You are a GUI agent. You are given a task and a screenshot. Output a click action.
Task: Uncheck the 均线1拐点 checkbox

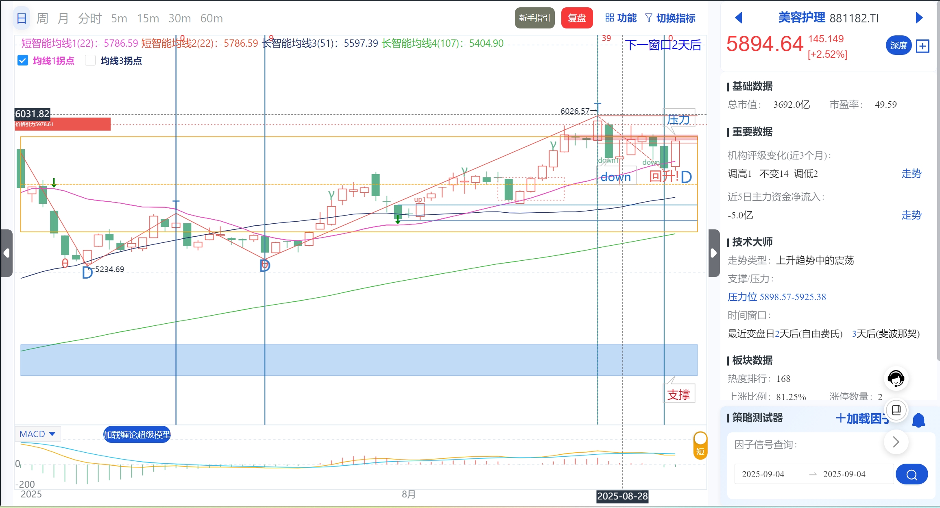point(23,61)
